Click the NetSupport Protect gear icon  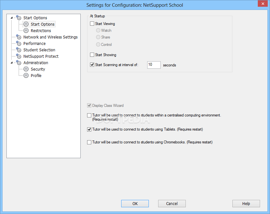19,56
